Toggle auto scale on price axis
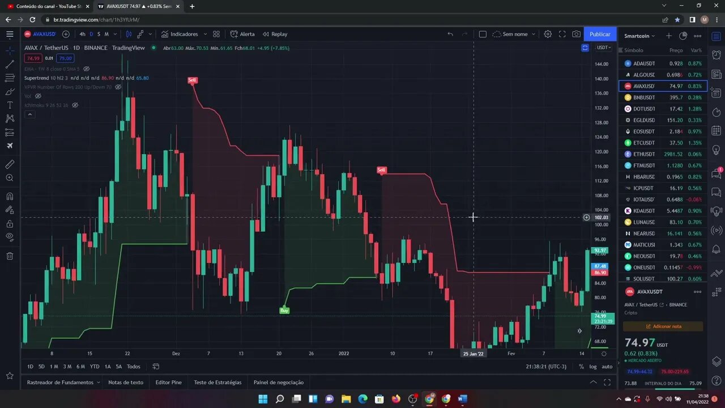725x408 pixels. point(607,367)
